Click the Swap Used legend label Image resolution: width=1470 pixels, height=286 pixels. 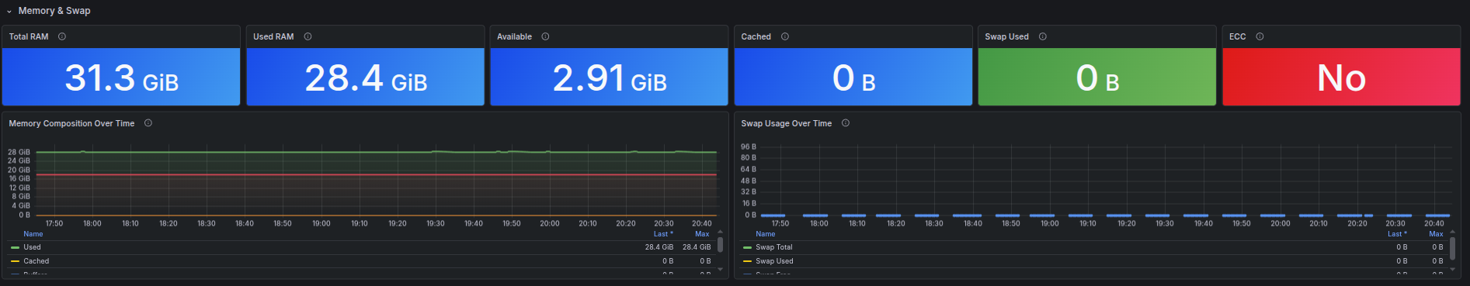(774, 261)
